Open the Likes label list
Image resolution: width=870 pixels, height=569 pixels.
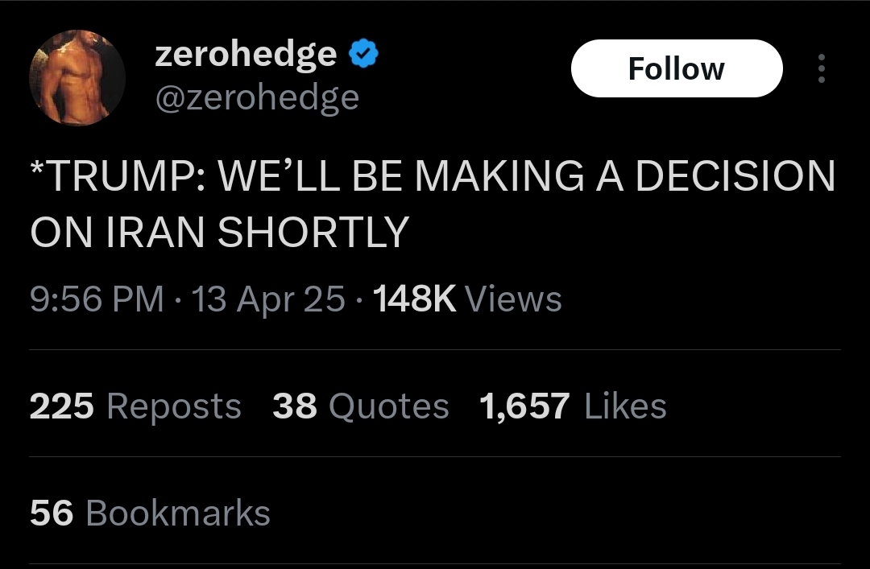[x=625, y=406]
